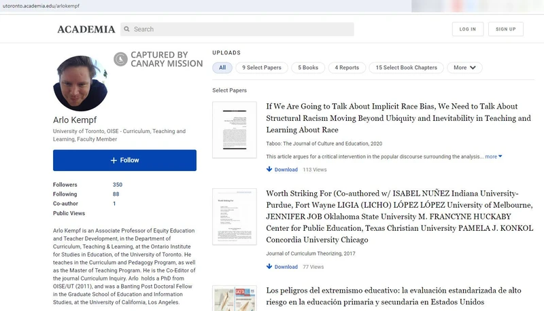Select the All uploads tab
Screen dimensions: 544x311
tap(222, 67)
